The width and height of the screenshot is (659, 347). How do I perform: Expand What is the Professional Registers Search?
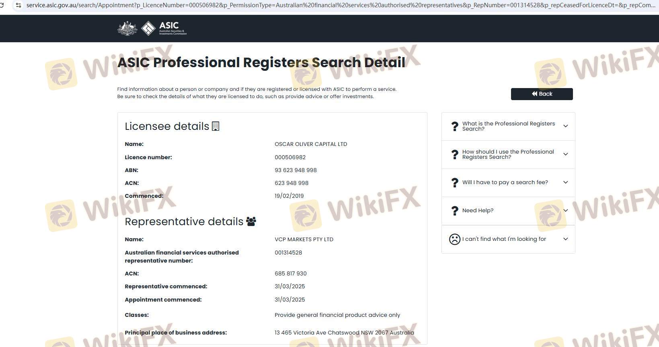click(565, 126)
